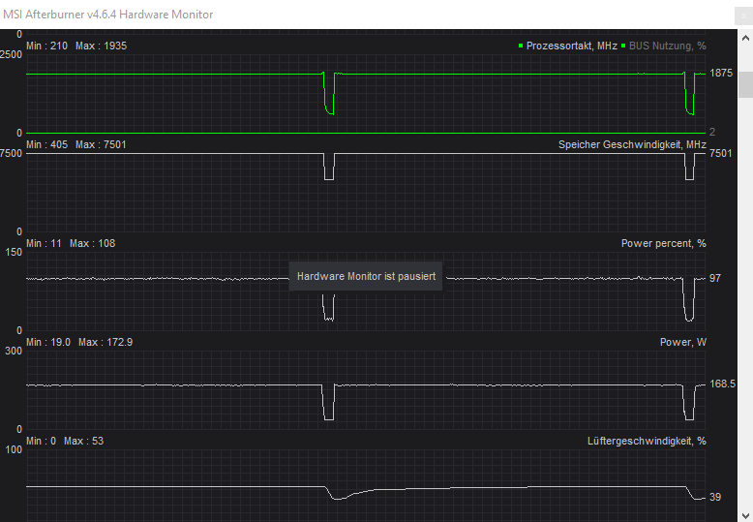Click the BUS Nutzung current value 2
Screen dimensions: 753x522
(x=712, y=132)
